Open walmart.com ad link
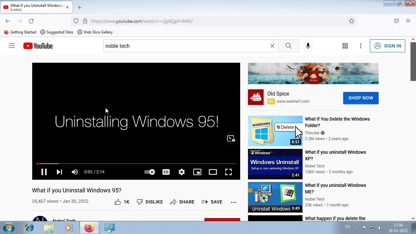This screenshot has height=234, width=416. pyautogui.click(x=293, y=101)
